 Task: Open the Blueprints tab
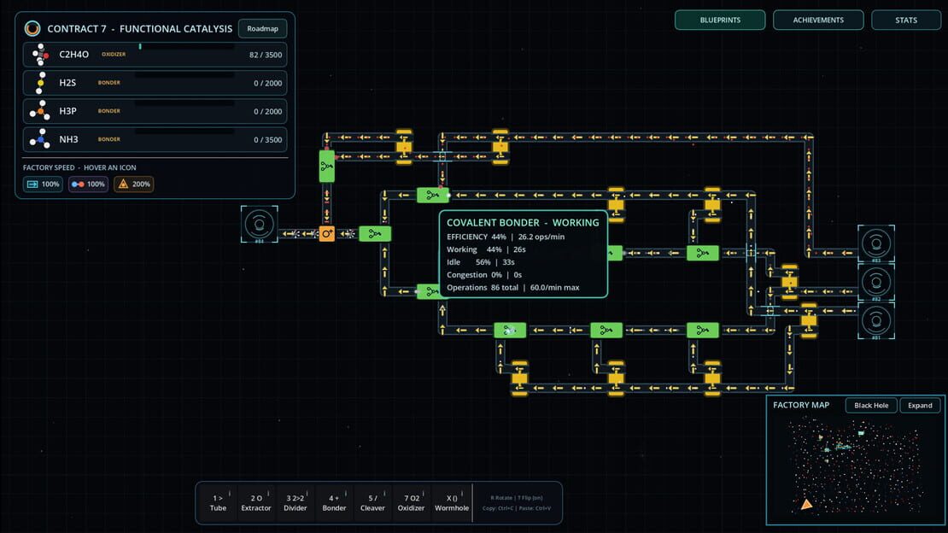(x=720, y=20)
